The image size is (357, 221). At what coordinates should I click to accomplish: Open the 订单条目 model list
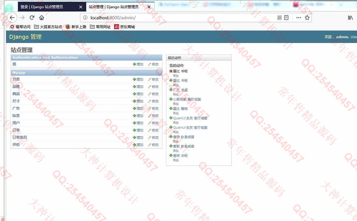(19, 137)
